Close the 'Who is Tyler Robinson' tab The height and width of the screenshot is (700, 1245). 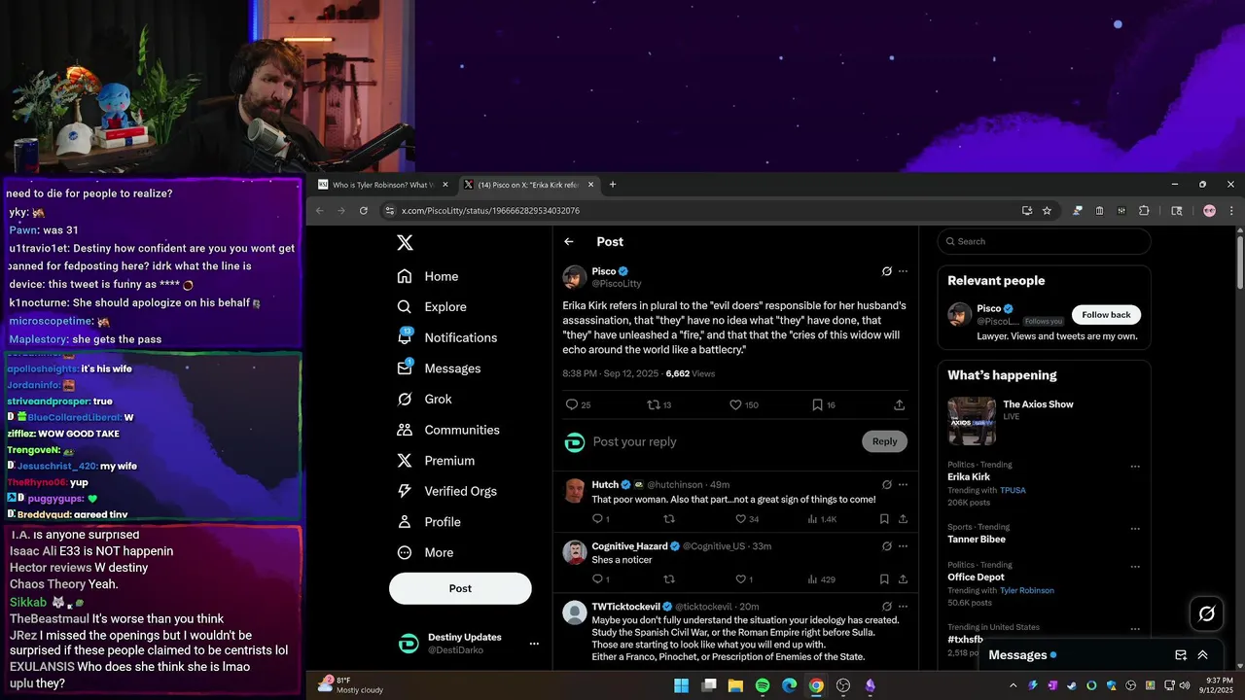(x=445, y=185)
